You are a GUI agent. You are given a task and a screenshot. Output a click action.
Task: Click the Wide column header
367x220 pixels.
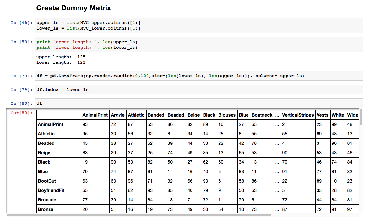[352, 115]
